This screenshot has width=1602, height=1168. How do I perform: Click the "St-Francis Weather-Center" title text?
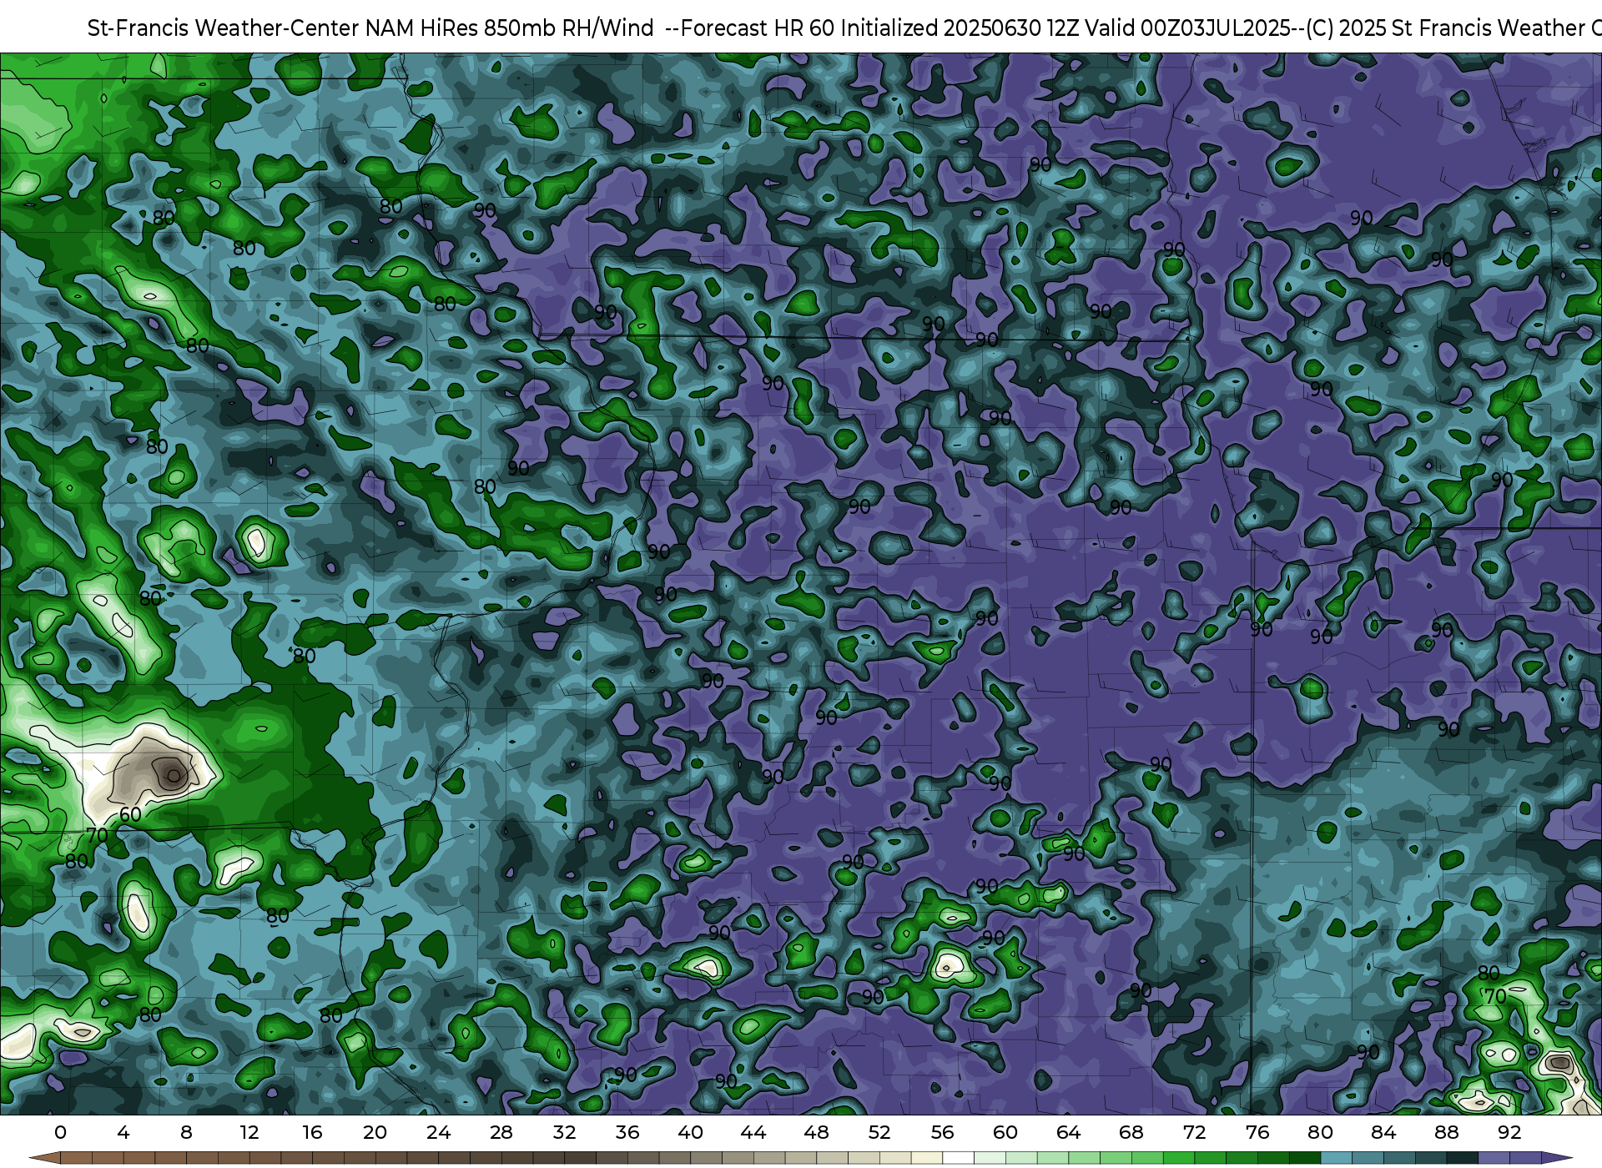coord(224,28)
